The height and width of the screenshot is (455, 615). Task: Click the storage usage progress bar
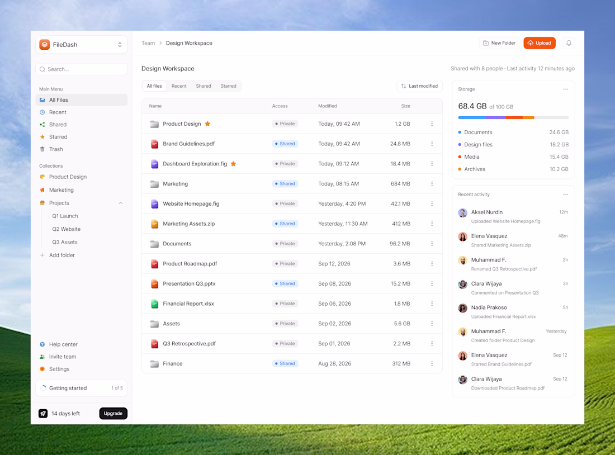click(513, 118)
